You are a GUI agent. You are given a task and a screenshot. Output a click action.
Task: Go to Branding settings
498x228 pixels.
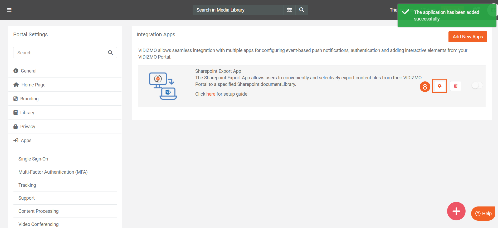(x=29, y=99)
